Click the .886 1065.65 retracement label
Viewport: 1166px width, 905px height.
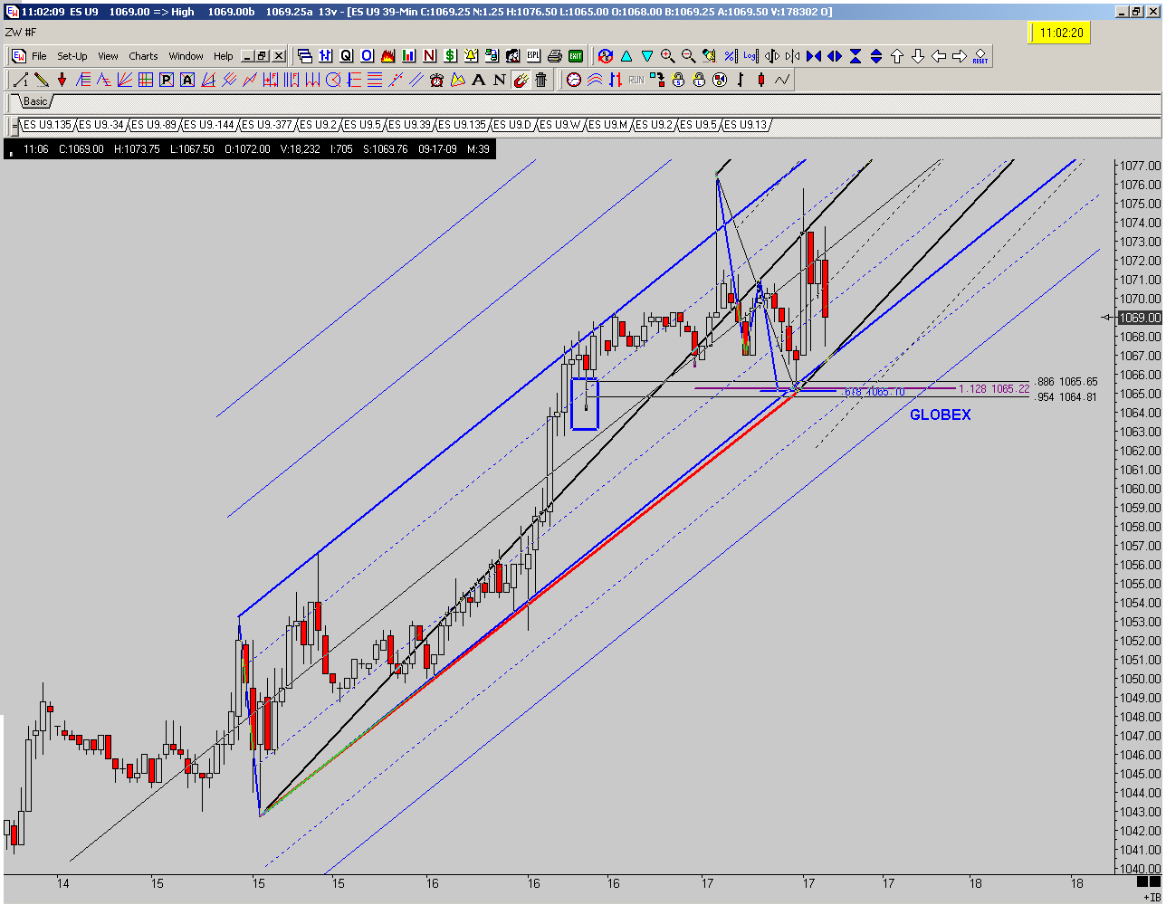point(1065,382)
